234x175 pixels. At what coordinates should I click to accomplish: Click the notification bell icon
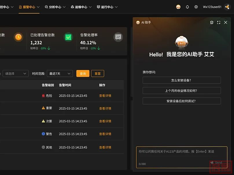[187, 7]
